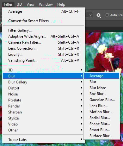Apply the plain Blur filter in submenu
123x146 pixels.
(x=102, y=82)
